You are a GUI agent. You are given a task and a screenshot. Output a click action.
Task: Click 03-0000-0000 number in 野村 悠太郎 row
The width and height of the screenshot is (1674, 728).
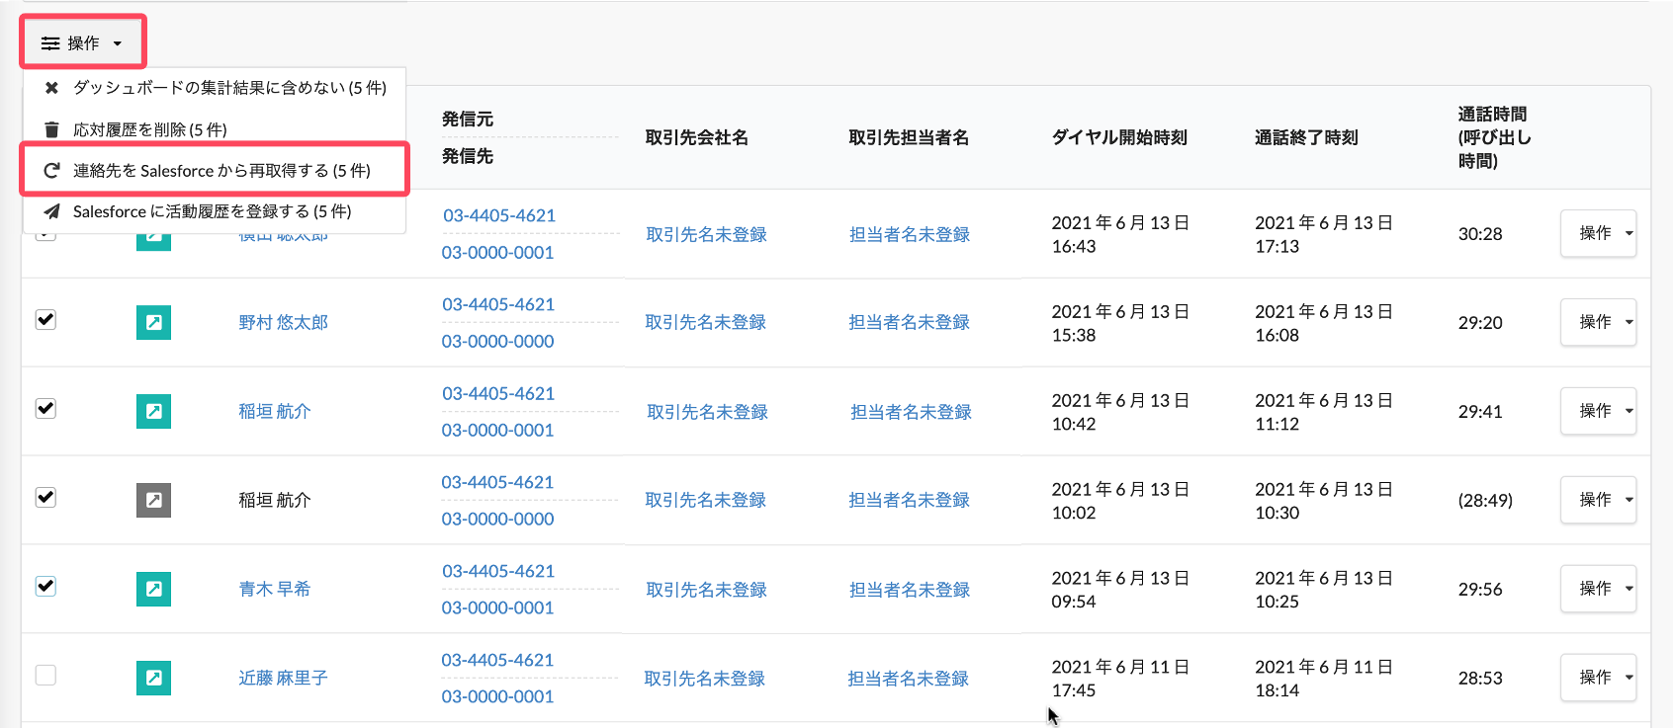(x=497, y=341)
